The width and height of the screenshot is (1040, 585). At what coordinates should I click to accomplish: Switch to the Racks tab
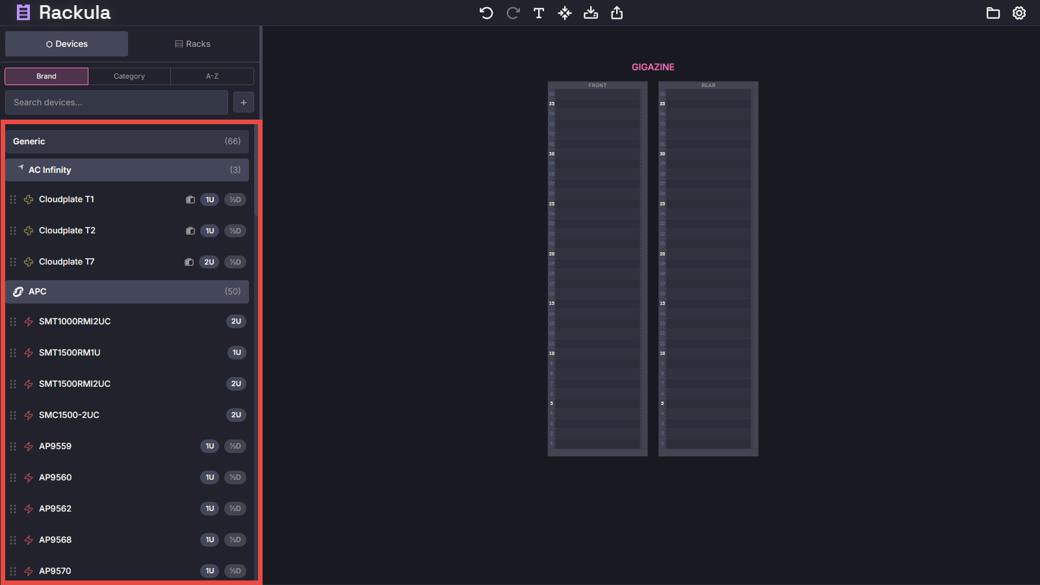pos(192,44)
